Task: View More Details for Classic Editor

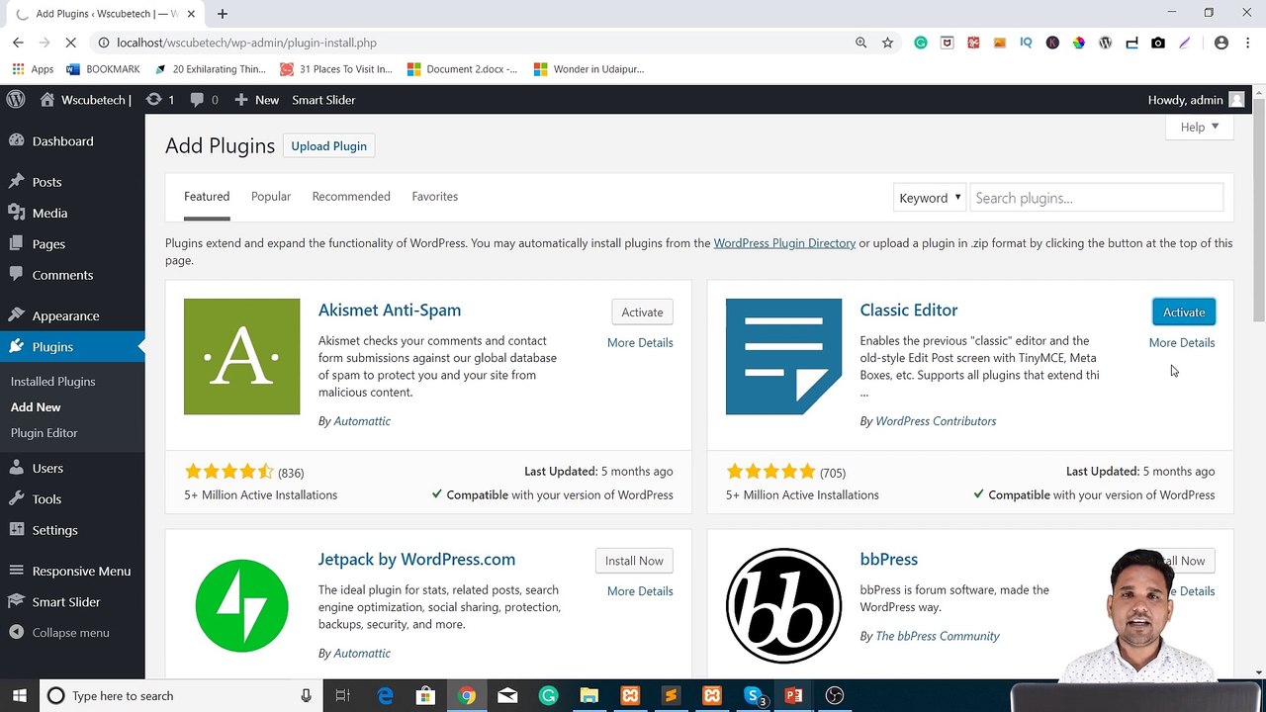Action: coord(1182,342)
